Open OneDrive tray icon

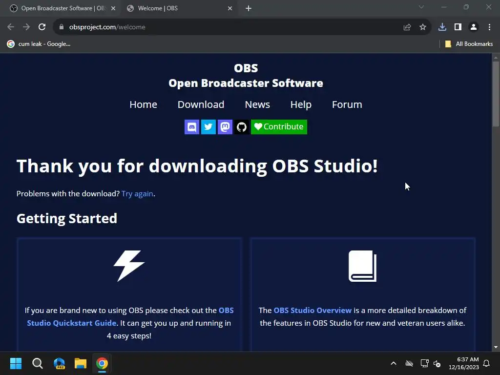[409, 363]
